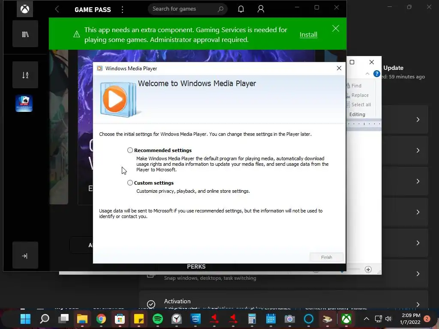Image resolution: width=439 pixels, height=329 pixels.
Task: Click the expand sidebar arrow icon in Xbox app
Action: coord(25,256)
